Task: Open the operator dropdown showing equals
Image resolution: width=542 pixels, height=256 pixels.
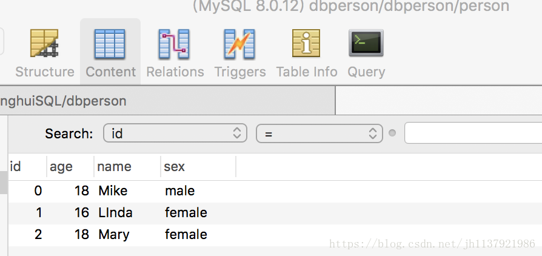Action: point(320,133)
